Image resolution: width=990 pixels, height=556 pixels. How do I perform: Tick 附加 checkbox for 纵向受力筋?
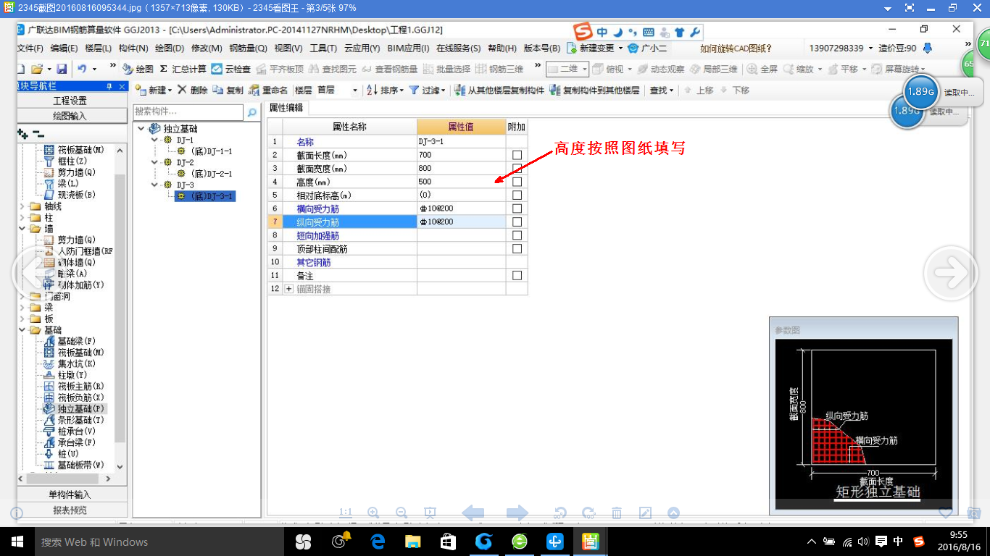click(x=517, y=222)
